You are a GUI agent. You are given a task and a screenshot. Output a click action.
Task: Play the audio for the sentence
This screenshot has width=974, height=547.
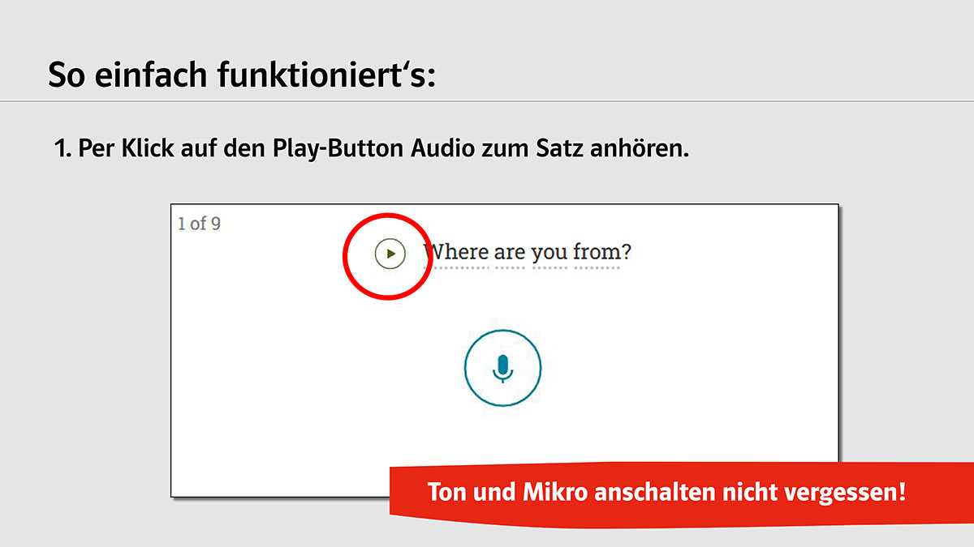[390, 254]
